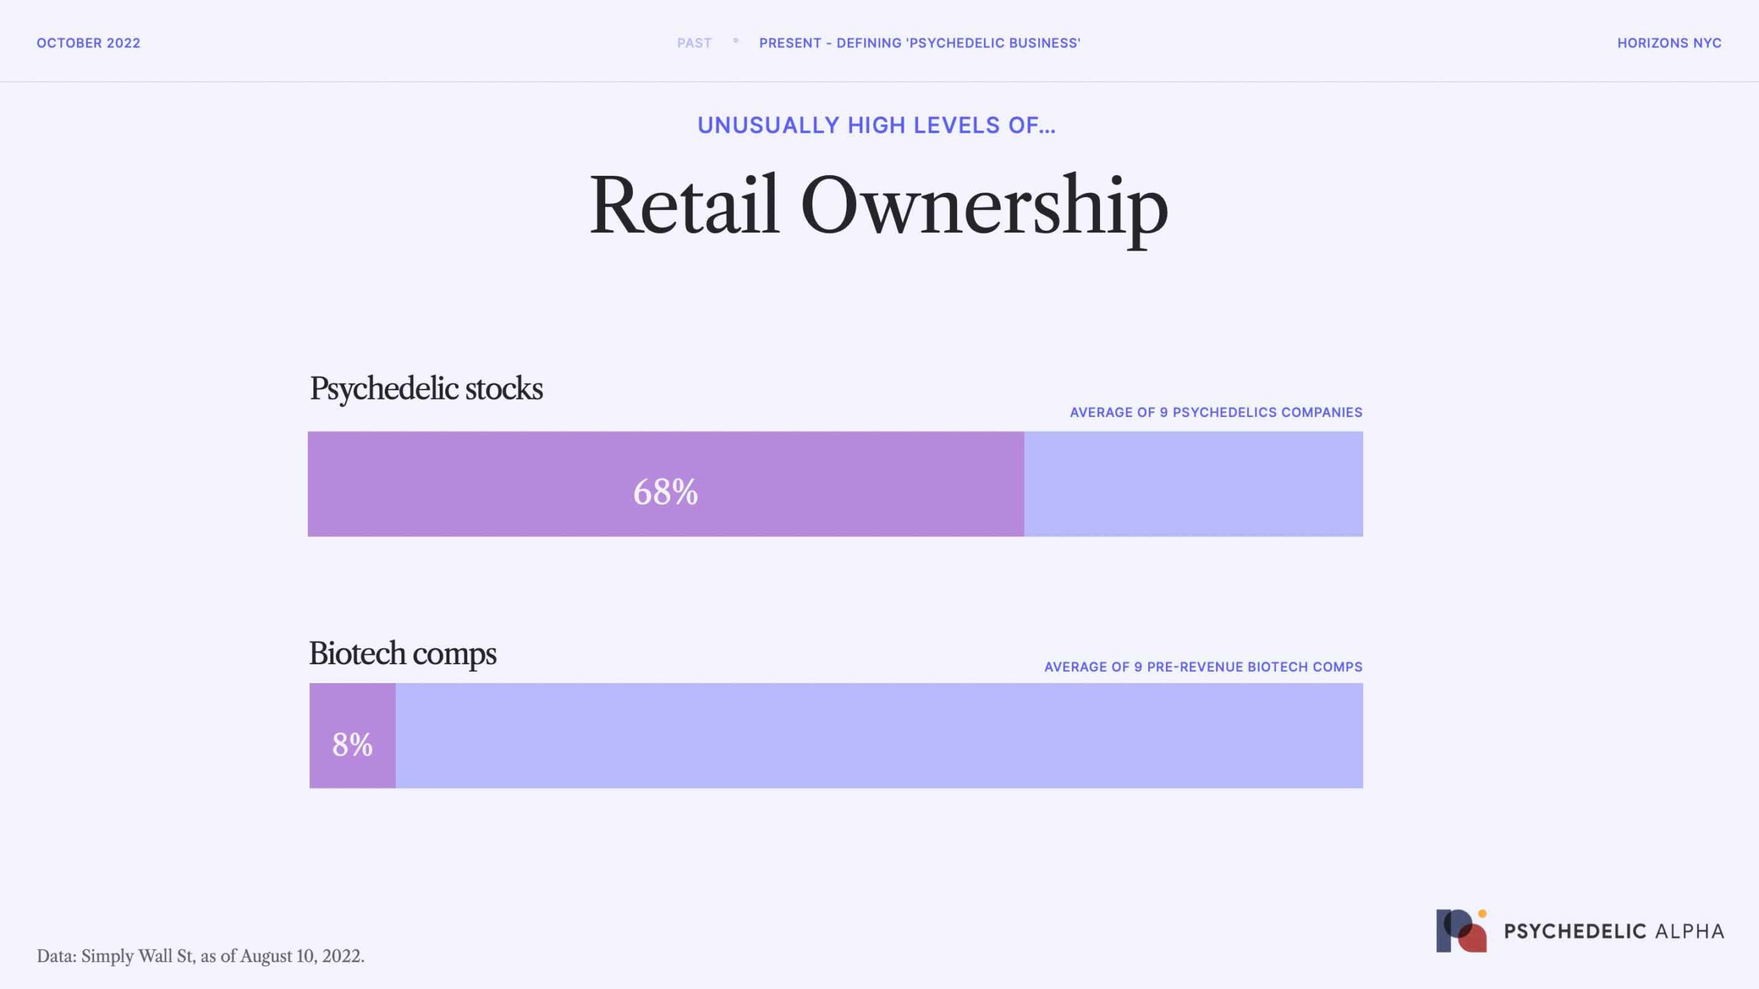Click the Simply Wall St data source footnote

[201, 956]
